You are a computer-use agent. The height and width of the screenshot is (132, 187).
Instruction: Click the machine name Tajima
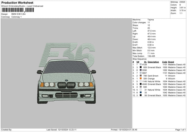pos(151,20)
